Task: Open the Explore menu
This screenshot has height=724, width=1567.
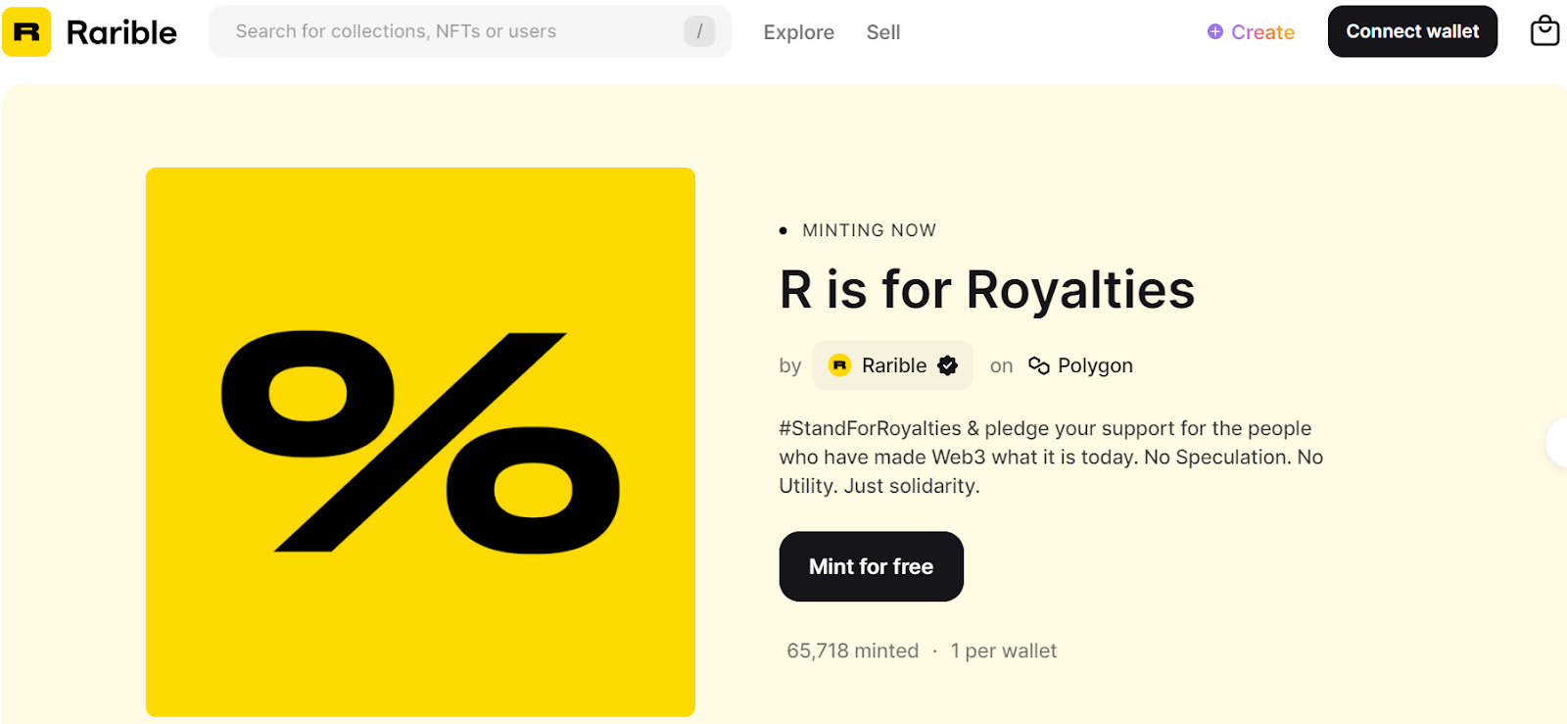Action: click(798, 32)
